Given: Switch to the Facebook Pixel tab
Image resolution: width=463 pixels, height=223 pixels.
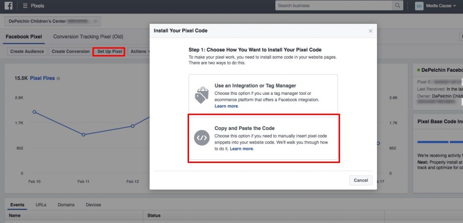Looking at the screenshot, I should (x=24, y=37).
